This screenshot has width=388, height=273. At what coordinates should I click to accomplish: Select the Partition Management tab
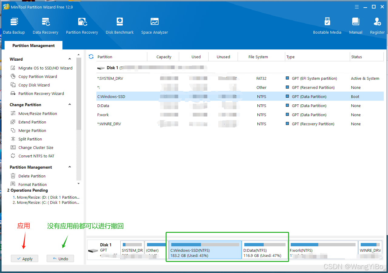(34, 45)
